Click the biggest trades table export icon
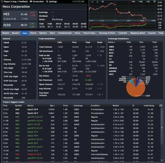Viewport: 165px width, 163px height. click(x=161, y=106)
